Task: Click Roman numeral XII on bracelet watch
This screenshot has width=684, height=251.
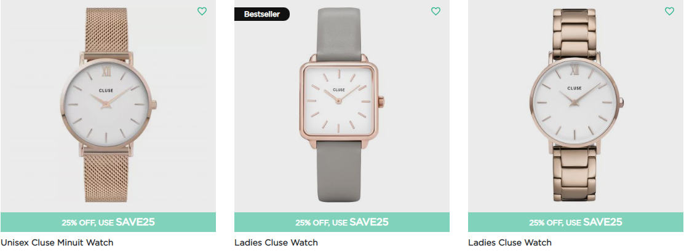Action: point(575,68)
